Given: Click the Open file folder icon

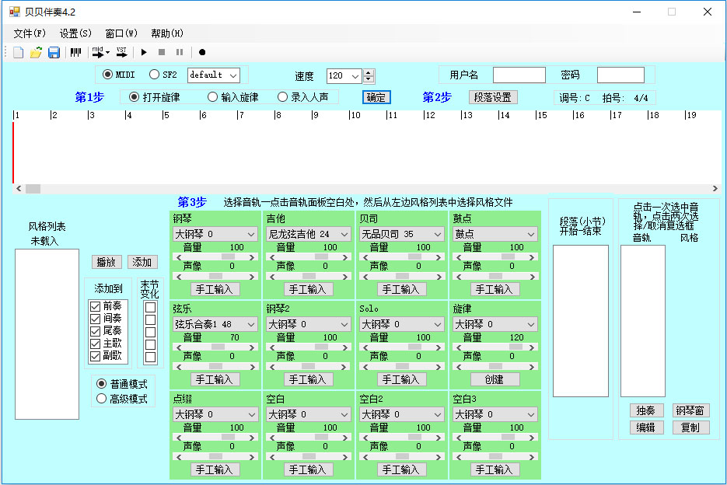Looking at the screenshot, I should (x=36, y=52).
